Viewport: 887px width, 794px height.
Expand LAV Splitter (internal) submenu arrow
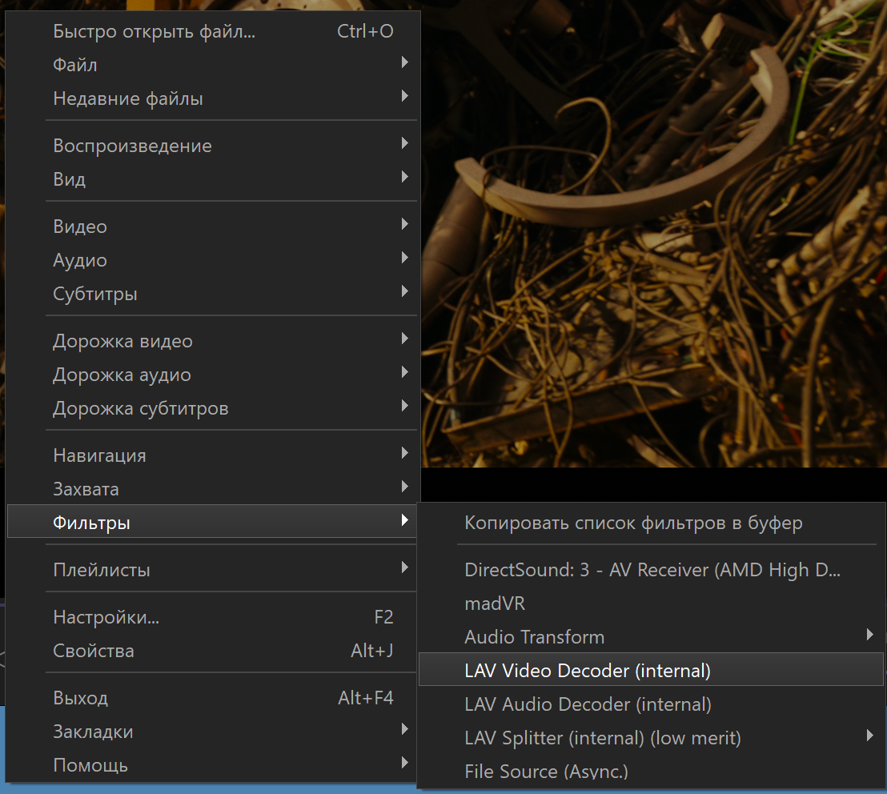click(x=869, y=736)
